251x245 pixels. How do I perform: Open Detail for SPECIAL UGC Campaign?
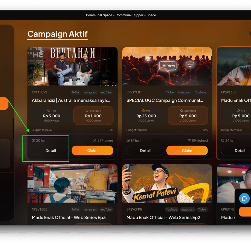(145, 150)
